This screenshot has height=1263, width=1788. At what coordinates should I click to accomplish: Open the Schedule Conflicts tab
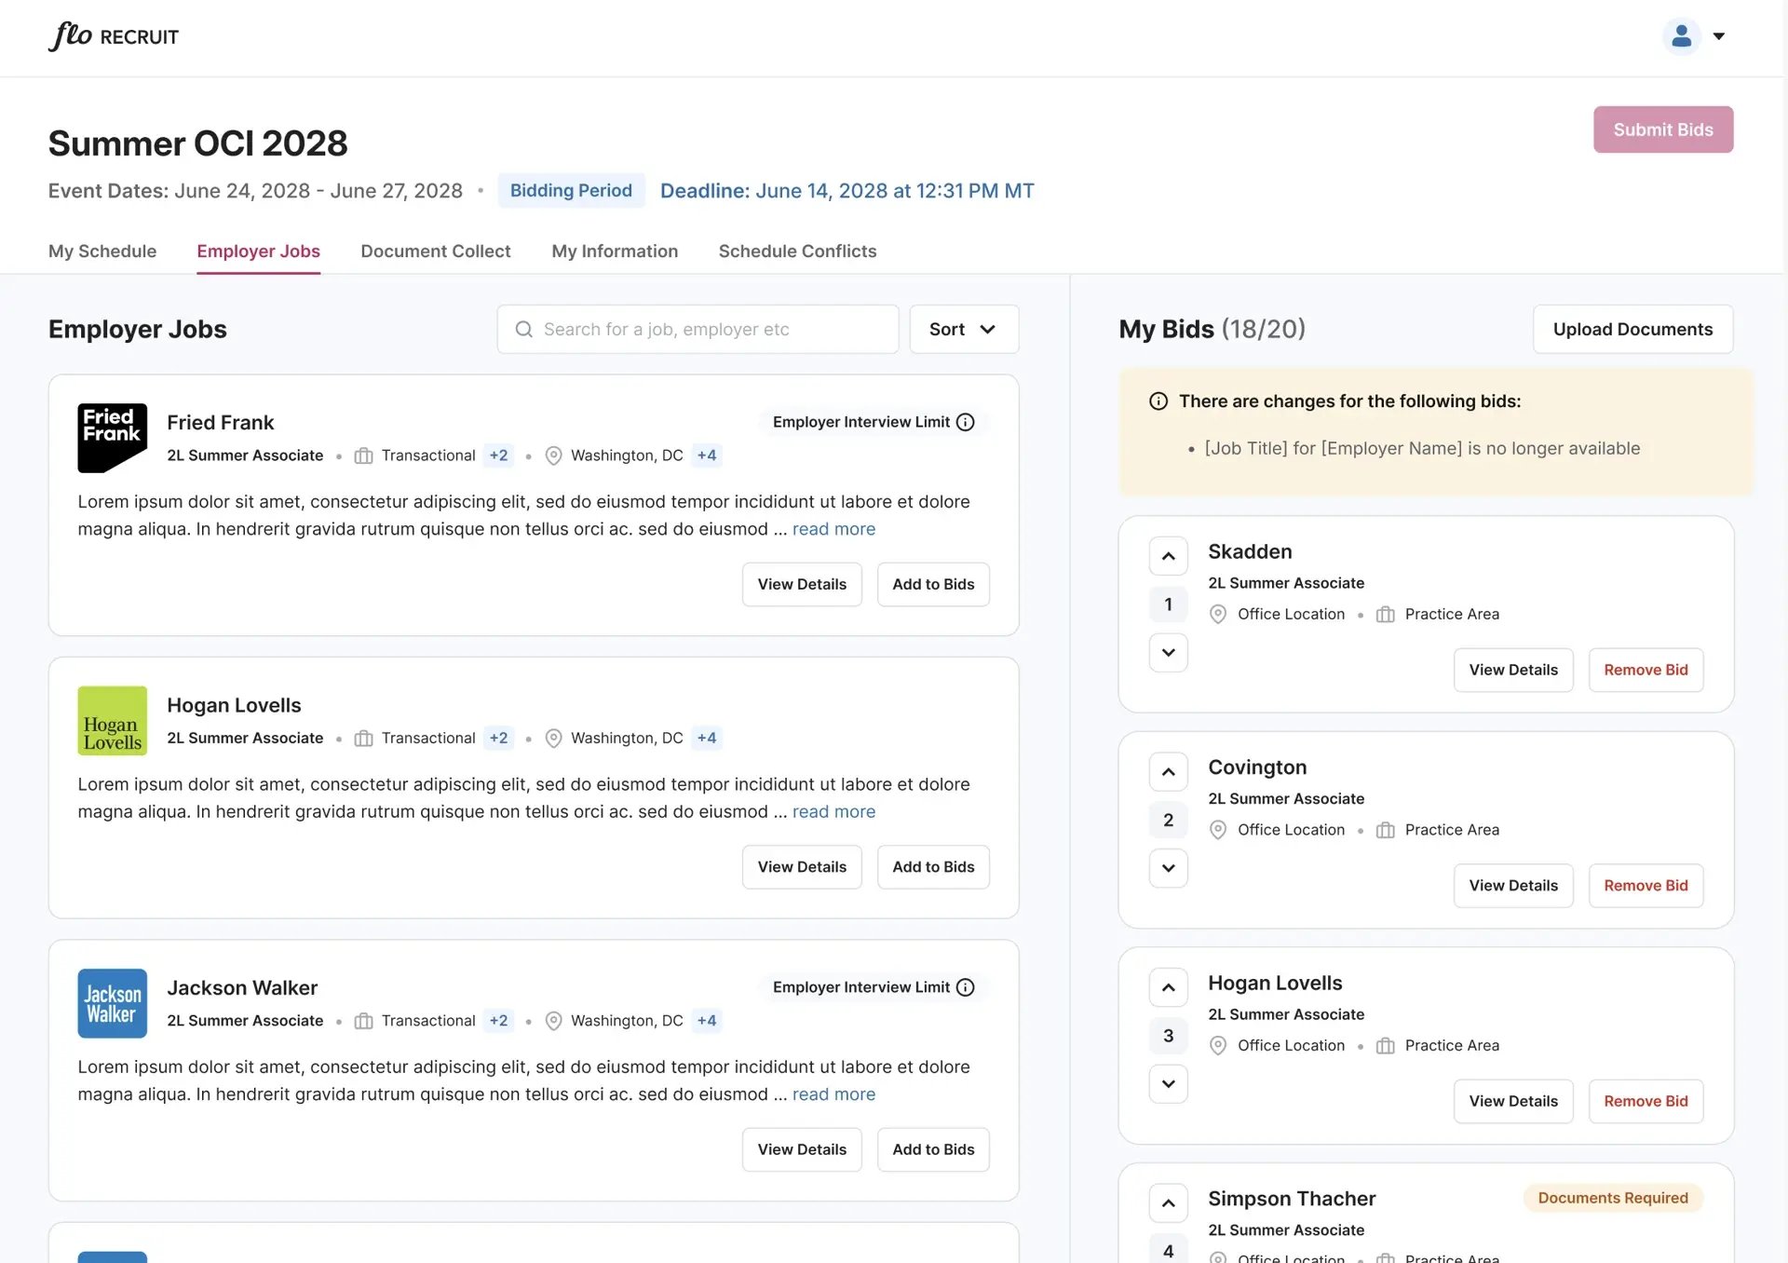click(797, 251)
